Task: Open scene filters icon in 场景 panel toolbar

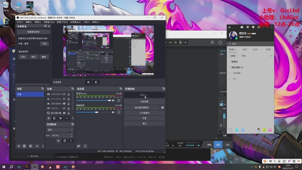Action: pyautogui.click(x=31, y=146)
